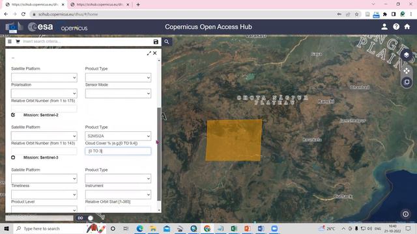Screen dimensions: 417x234
Task: Click the browser address bar URL
Action: point(68,14)
